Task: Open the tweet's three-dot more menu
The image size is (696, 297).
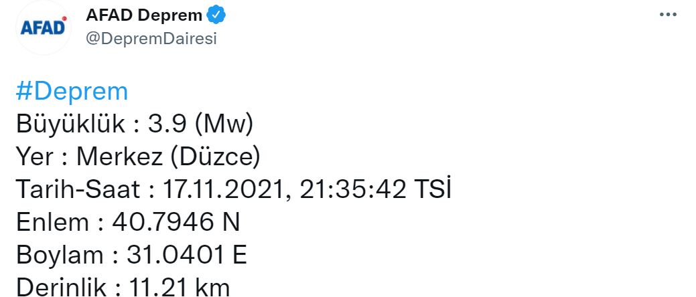Action: [x=668, y=15]
